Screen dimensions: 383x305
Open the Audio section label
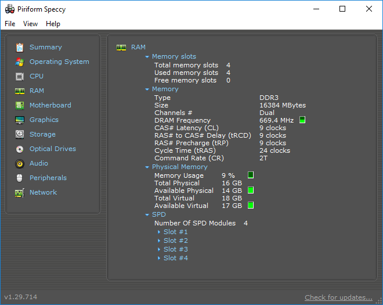click(39, 163)
